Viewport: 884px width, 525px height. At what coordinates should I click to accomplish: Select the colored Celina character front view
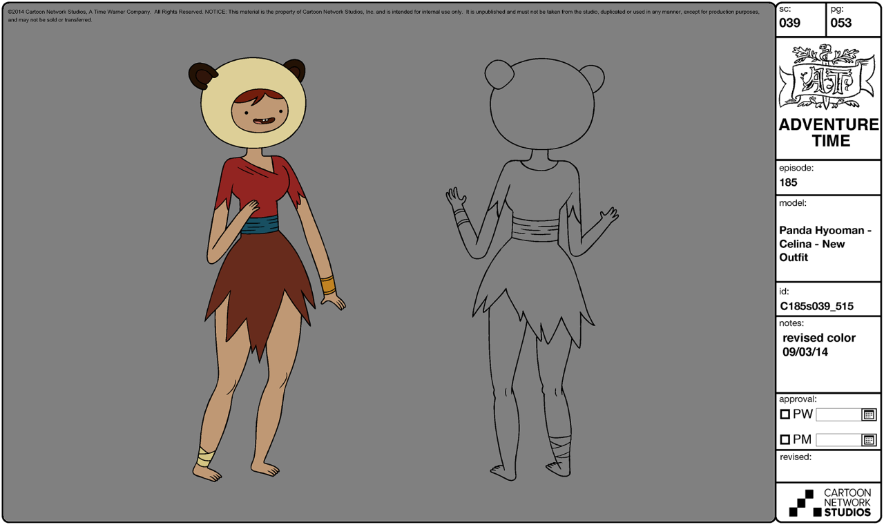267,270
